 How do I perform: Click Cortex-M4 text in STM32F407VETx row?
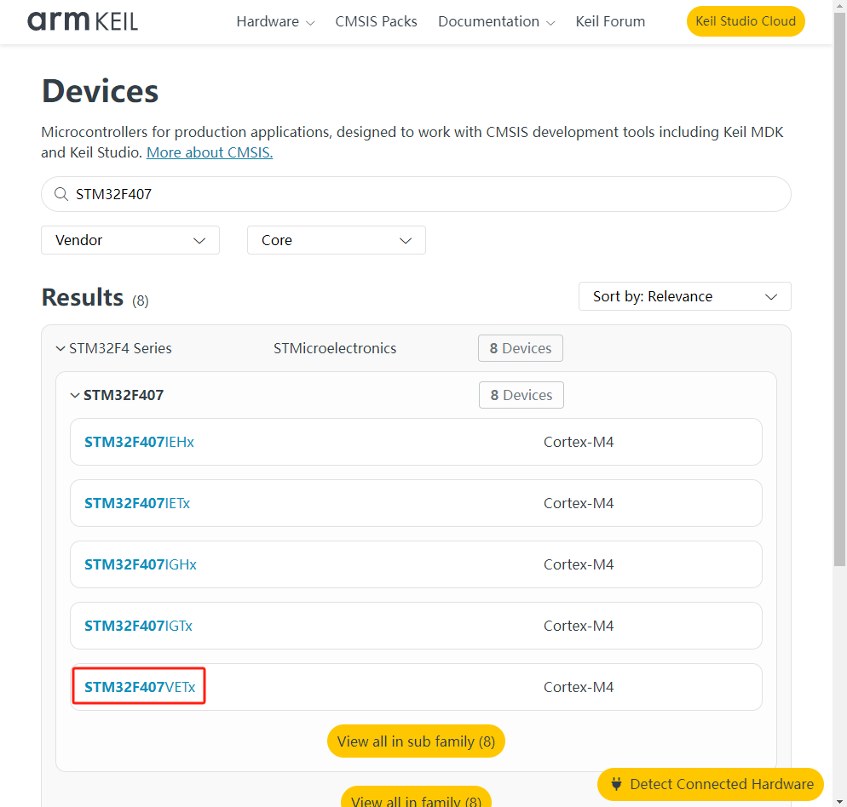(x=578, y=687)
